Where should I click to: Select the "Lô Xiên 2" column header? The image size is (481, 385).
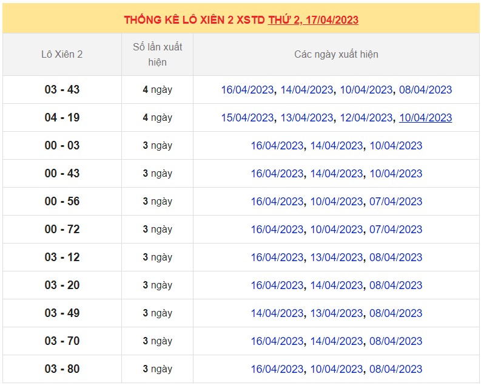point(62,54)
